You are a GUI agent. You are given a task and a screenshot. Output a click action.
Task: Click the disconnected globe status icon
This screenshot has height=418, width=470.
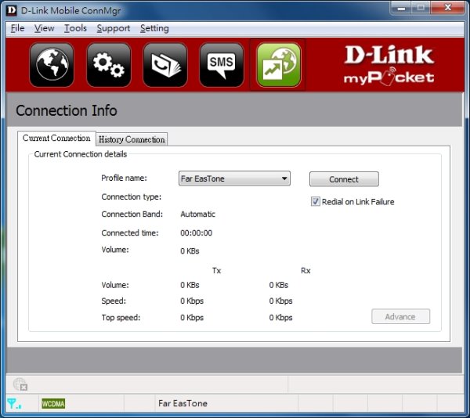[x=20, y=384]
